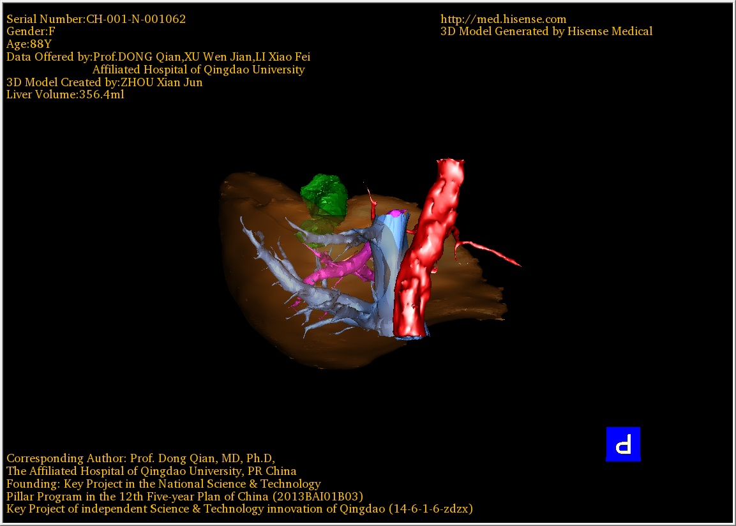
Task: Click 'The Affiliated Hospital of Qingdao University, PR China'
Action: [151, 471]
